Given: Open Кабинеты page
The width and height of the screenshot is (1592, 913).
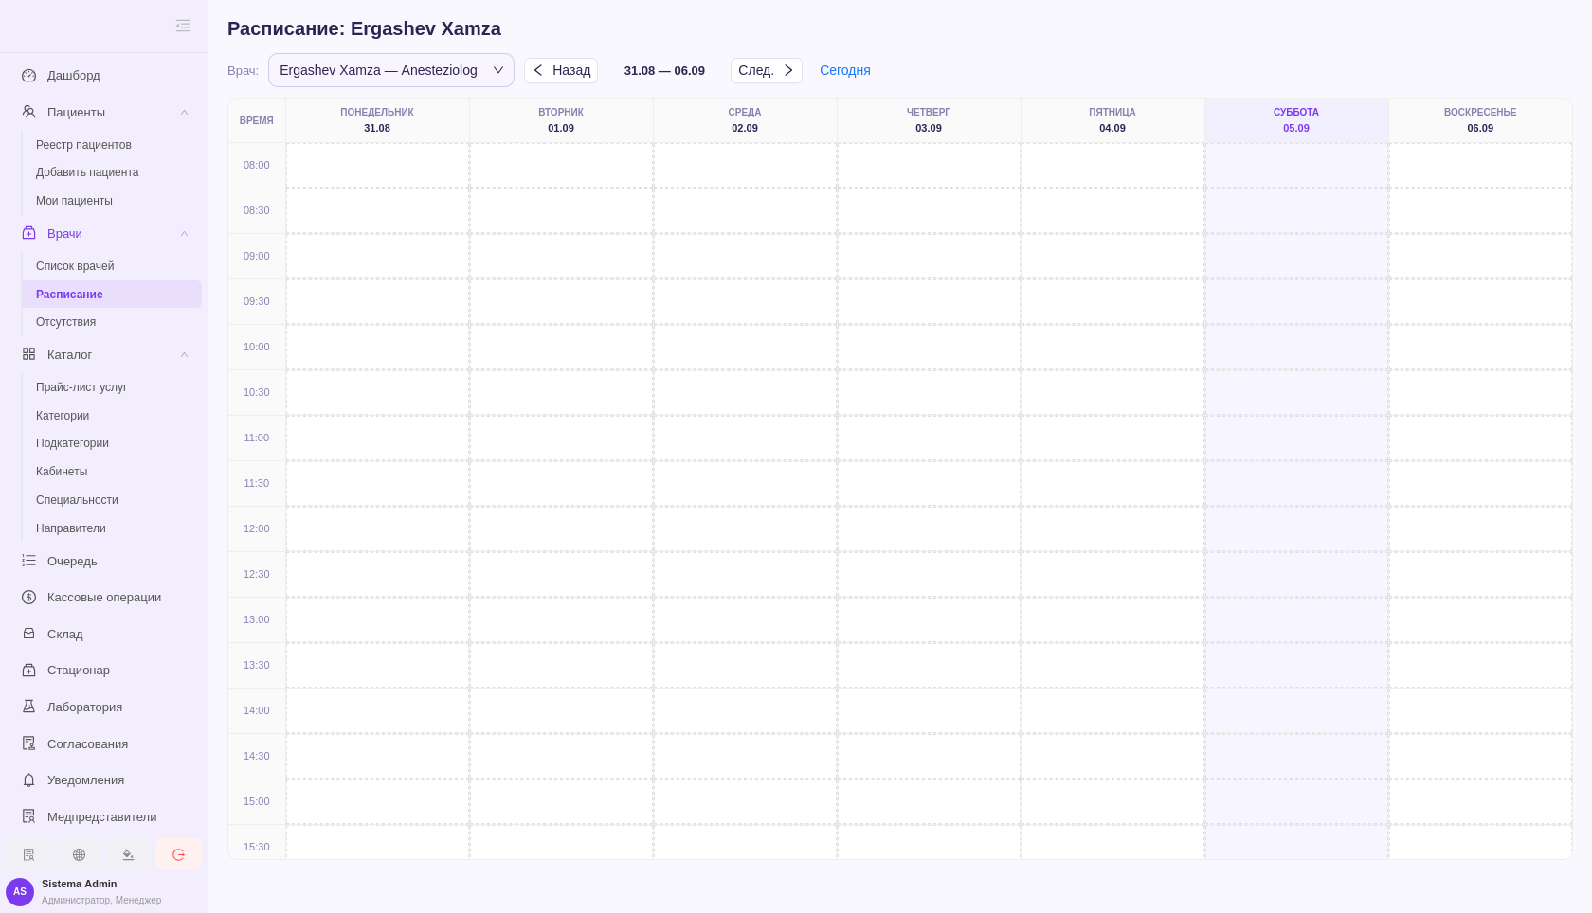Looking at the screenshot, I should pyautogui.click(x=62, y=472).
